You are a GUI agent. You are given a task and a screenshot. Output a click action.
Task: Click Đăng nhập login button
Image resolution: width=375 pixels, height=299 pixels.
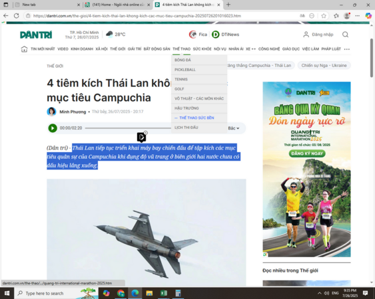tap(318, 35)
